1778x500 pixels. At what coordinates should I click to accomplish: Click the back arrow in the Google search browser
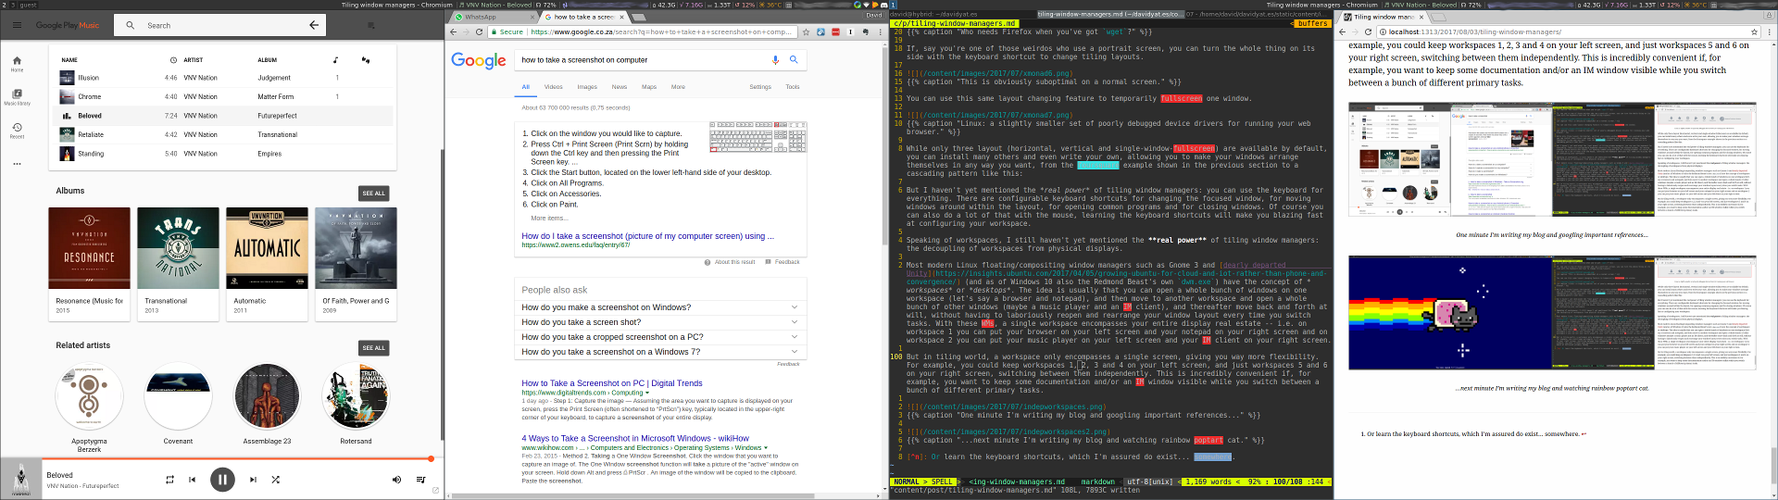pyautogui.click(x=453, y=31)
